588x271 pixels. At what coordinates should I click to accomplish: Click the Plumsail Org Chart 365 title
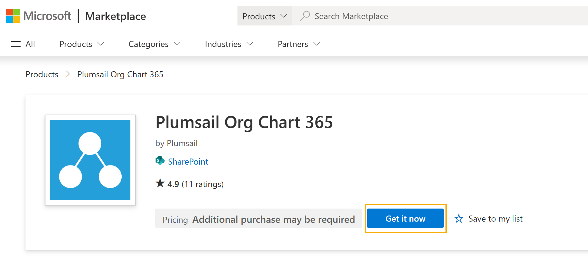[244, 122]
